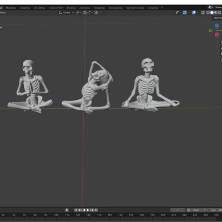Jump to next keyframe
The height and width of the screenshot is (222, 222).
click(x=92, y=210)
